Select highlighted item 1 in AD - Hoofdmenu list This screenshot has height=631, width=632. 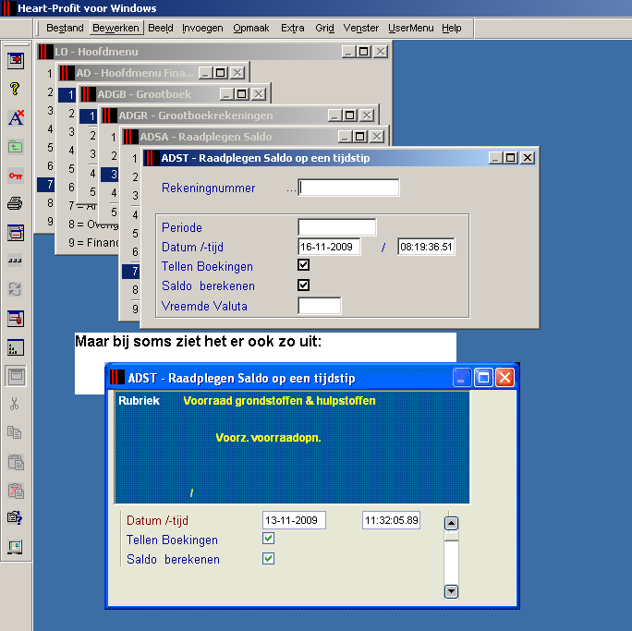click(x=67, y=95)
